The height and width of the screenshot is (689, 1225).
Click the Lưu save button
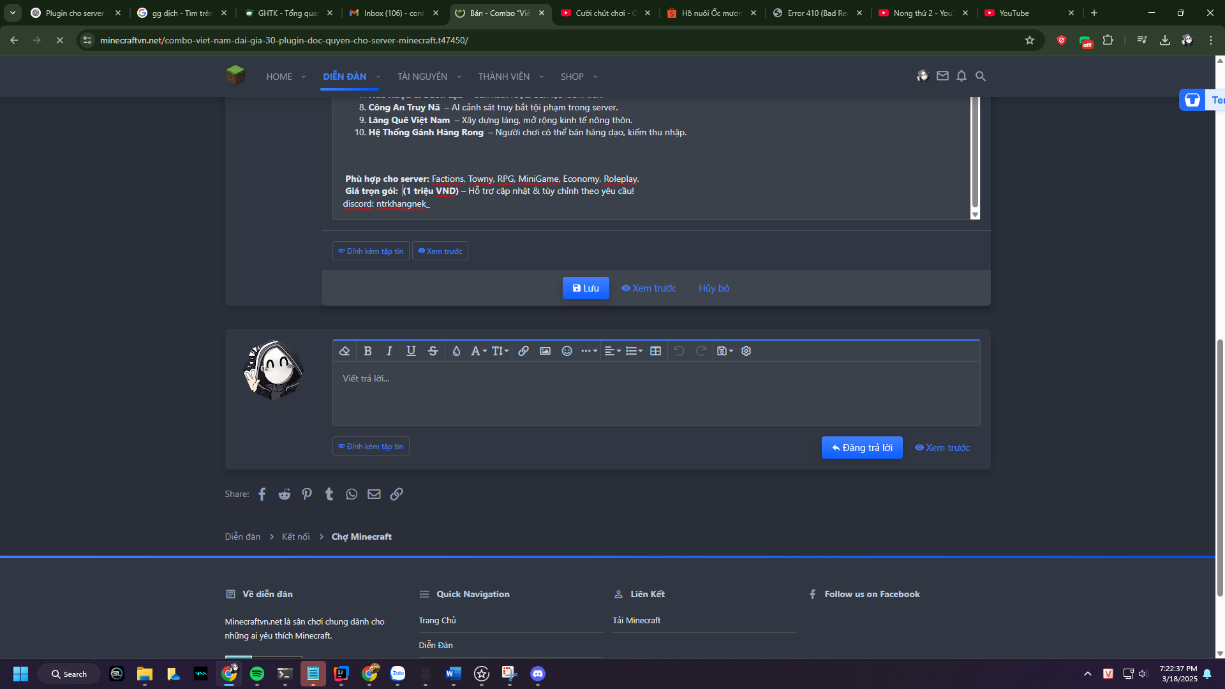[586, 288]
